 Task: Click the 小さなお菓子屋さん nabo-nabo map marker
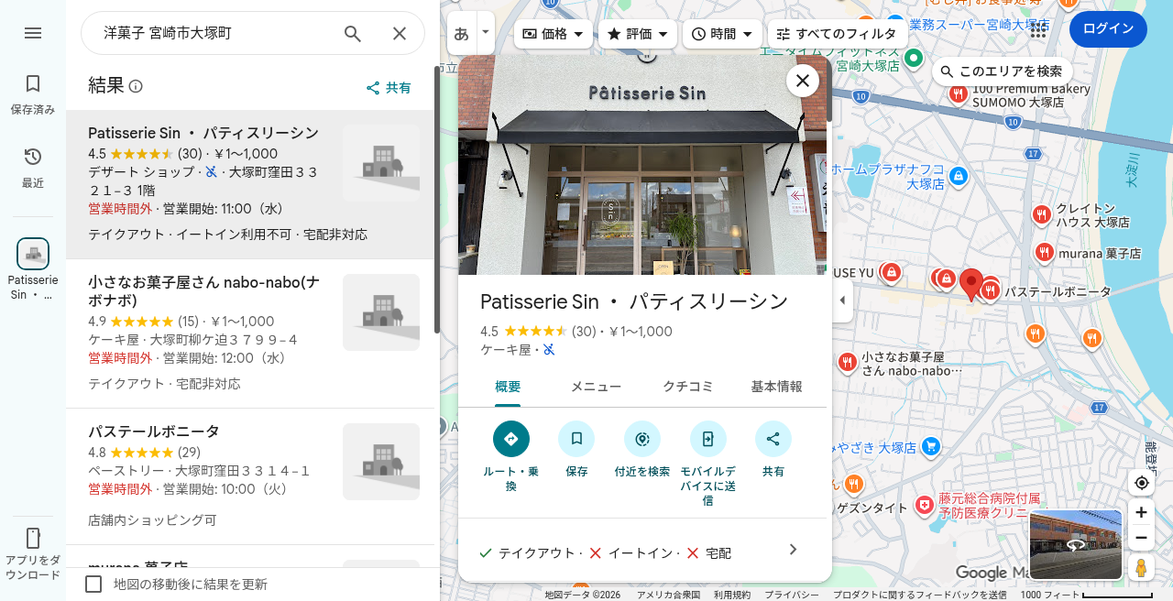pos(847,363)
